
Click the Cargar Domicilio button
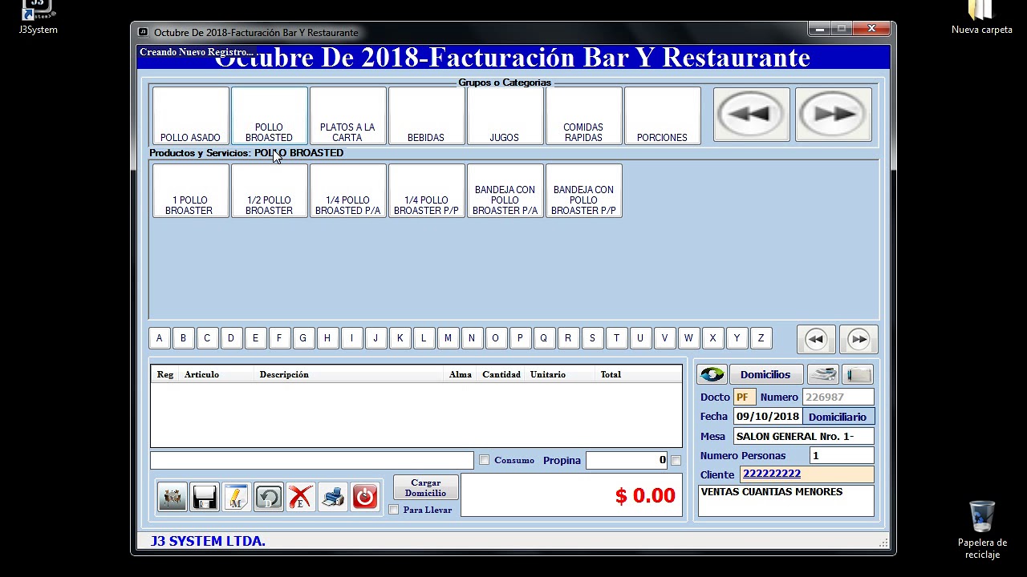(425, 488)
